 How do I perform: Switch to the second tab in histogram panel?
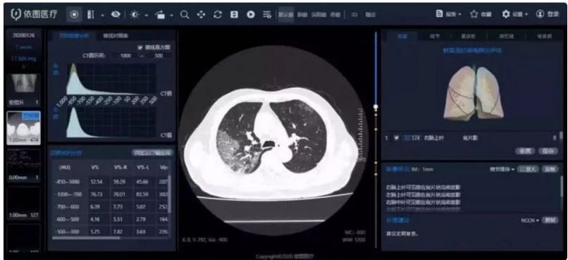pos(115,35)
